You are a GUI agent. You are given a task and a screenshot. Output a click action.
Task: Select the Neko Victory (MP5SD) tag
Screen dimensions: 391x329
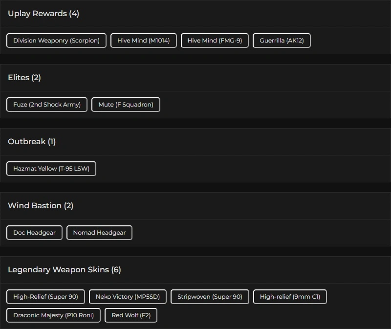tap(128, 297)
